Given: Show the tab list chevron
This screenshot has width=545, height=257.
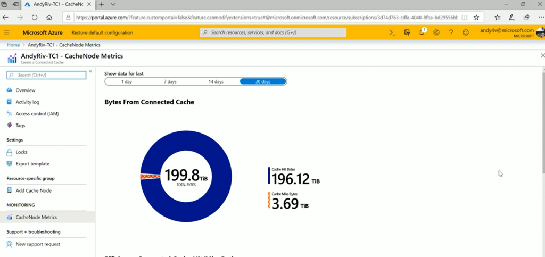Looking at the screenshot, I should point(113,4).
